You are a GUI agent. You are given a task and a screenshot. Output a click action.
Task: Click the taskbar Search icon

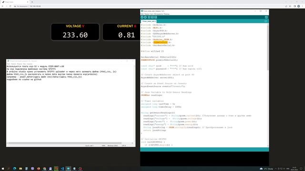[x=9, y=169]
